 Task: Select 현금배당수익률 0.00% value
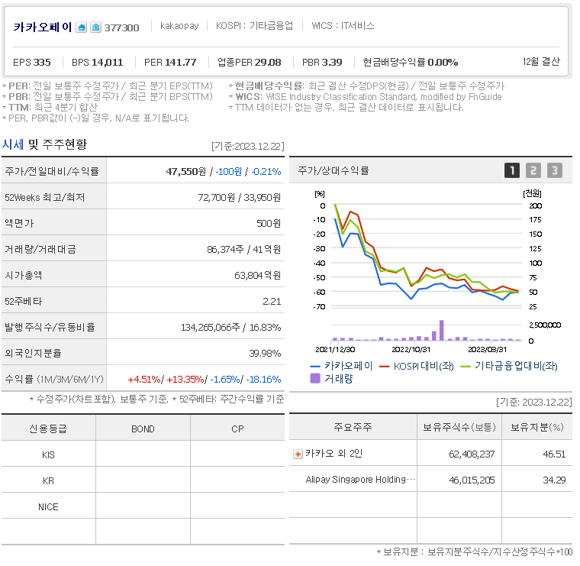pyautogui.click(x=411, y=62)
